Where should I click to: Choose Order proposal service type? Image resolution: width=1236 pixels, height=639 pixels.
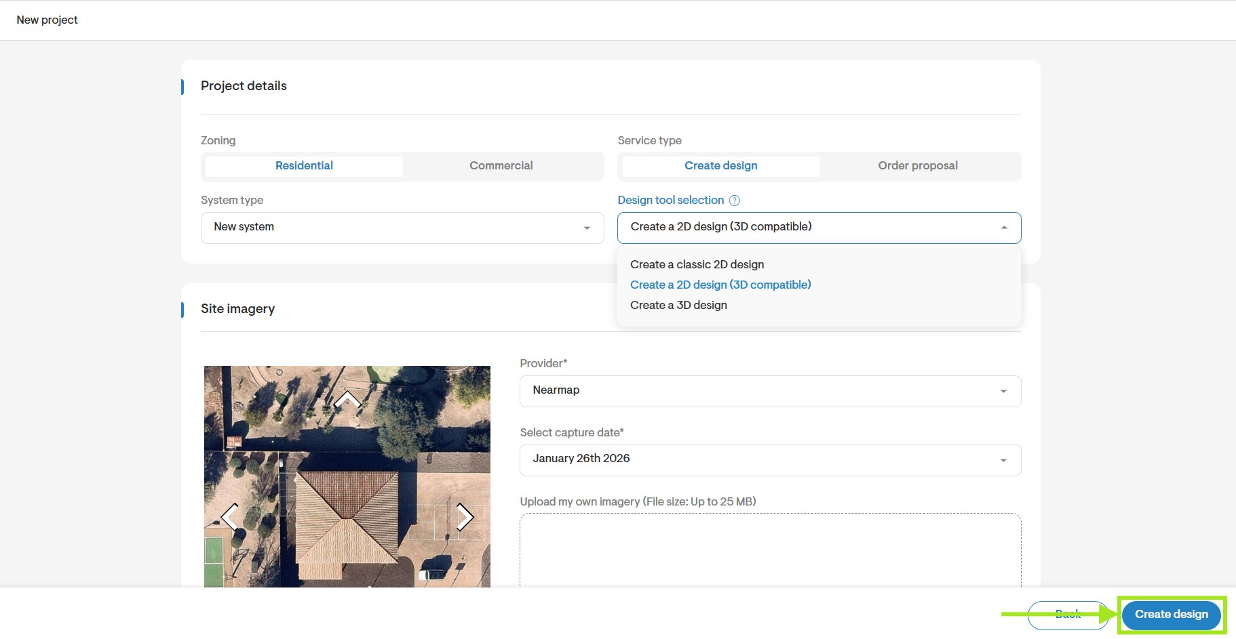pos(918,166)
